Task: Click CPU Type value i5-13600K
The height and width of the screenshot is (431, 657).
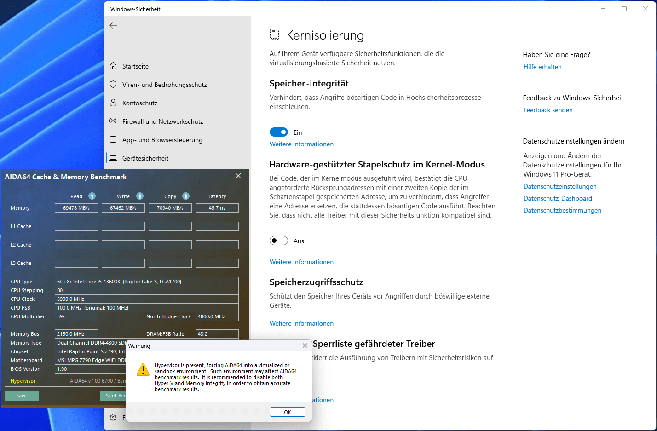Action: tap(147, 282)
